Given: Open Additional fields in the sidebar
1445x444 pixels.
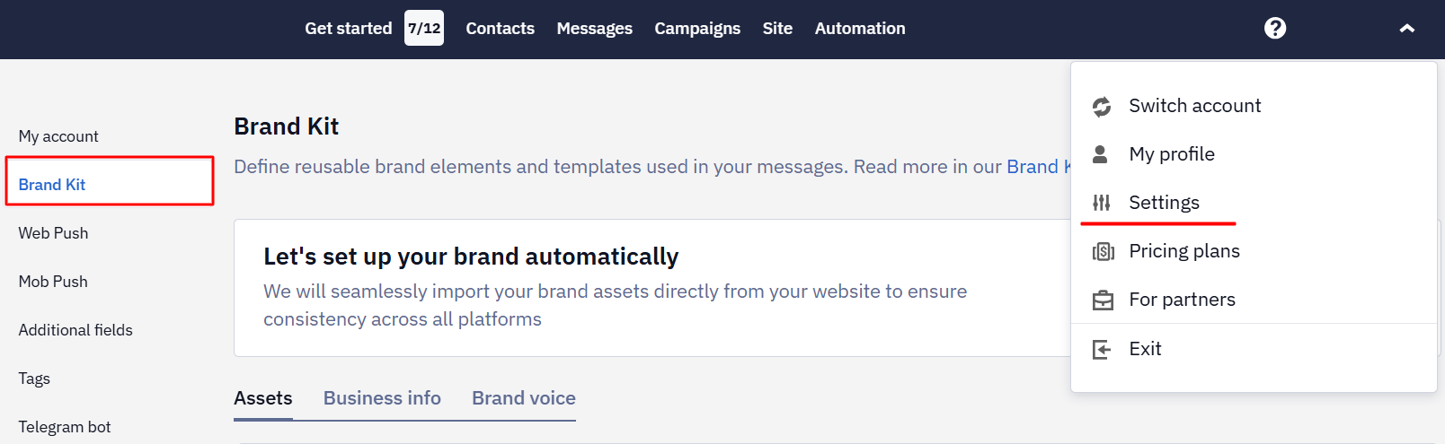Looking at the screenshot, I should pyautogui.click(x=75, y=330).
